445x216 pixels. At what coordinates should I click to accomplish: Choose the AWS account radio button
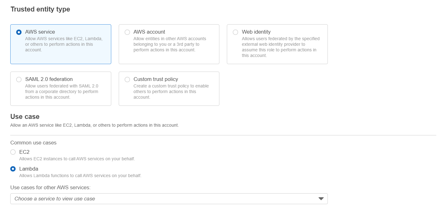(x=127, y=32)
